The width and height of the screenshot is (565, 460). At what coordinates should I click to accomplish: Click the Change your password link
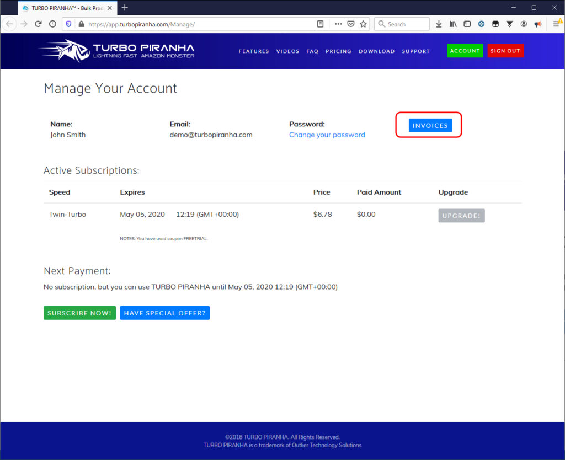pos(327,135)
